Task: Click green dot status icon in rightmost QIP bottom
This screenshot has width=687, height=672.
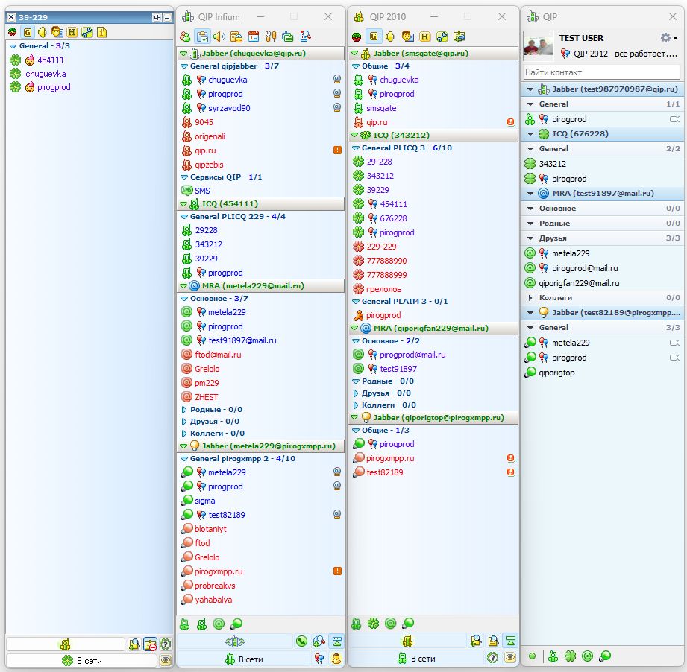Action: (x=532, y=656)
